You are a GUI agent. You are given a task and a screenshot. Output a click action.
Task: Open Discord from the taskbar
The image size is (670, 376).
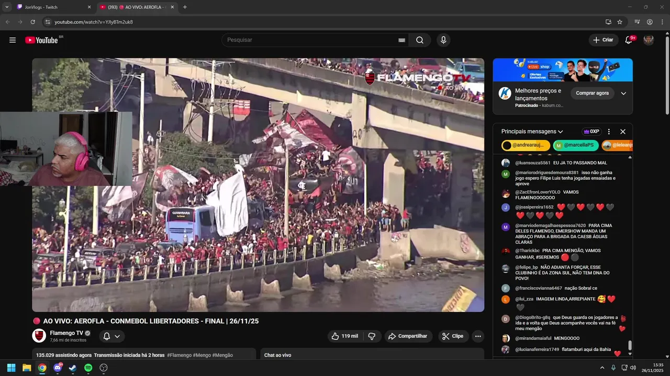[58, 368]
